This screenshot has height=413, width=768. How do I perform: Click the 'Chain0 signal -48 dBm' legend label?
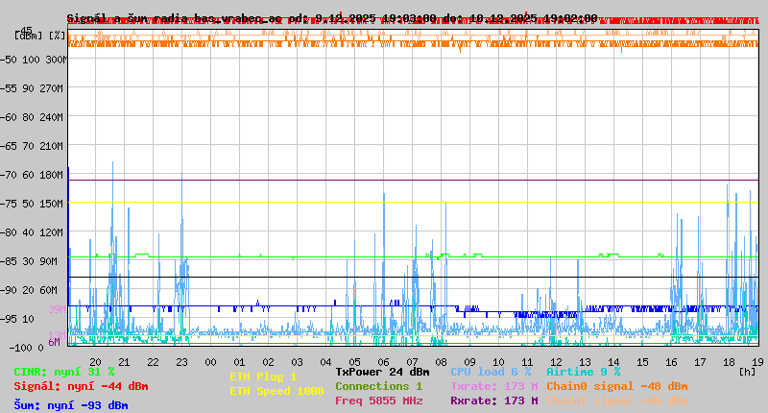coord(617,386)
